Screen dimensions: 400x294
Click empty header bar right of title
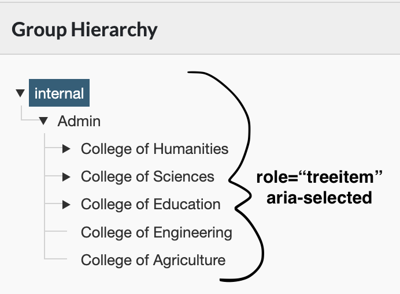click(278, 29)
